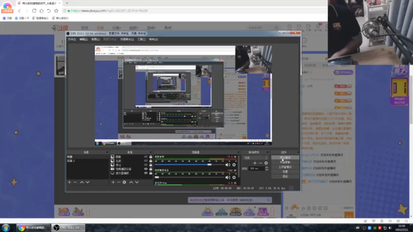Click the streaming button atop OBS Controls
The height and width of the screenshot is (232, 413).
[285, 158]
